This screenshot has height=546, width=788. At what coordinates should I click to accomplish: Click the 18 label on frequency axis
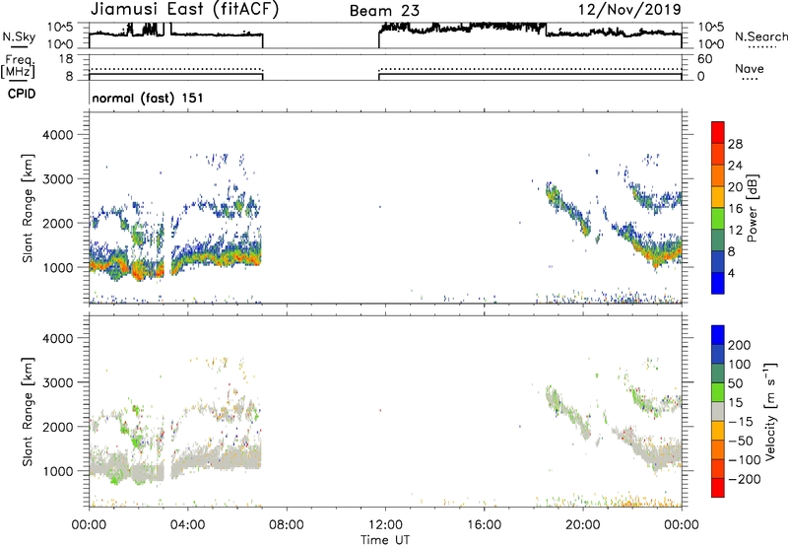[66, 59]
